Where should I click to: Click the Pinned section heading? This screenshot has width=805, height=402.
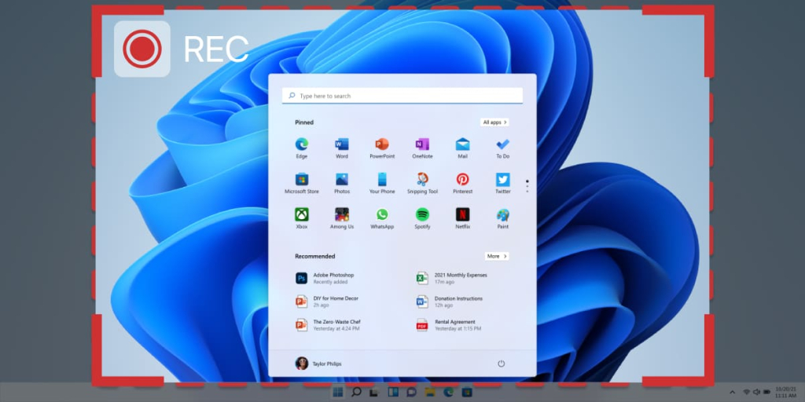[304, 122]
